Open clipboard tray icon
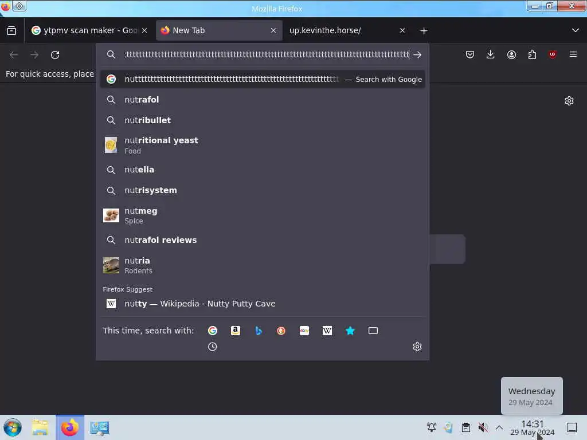 (465, 427)
